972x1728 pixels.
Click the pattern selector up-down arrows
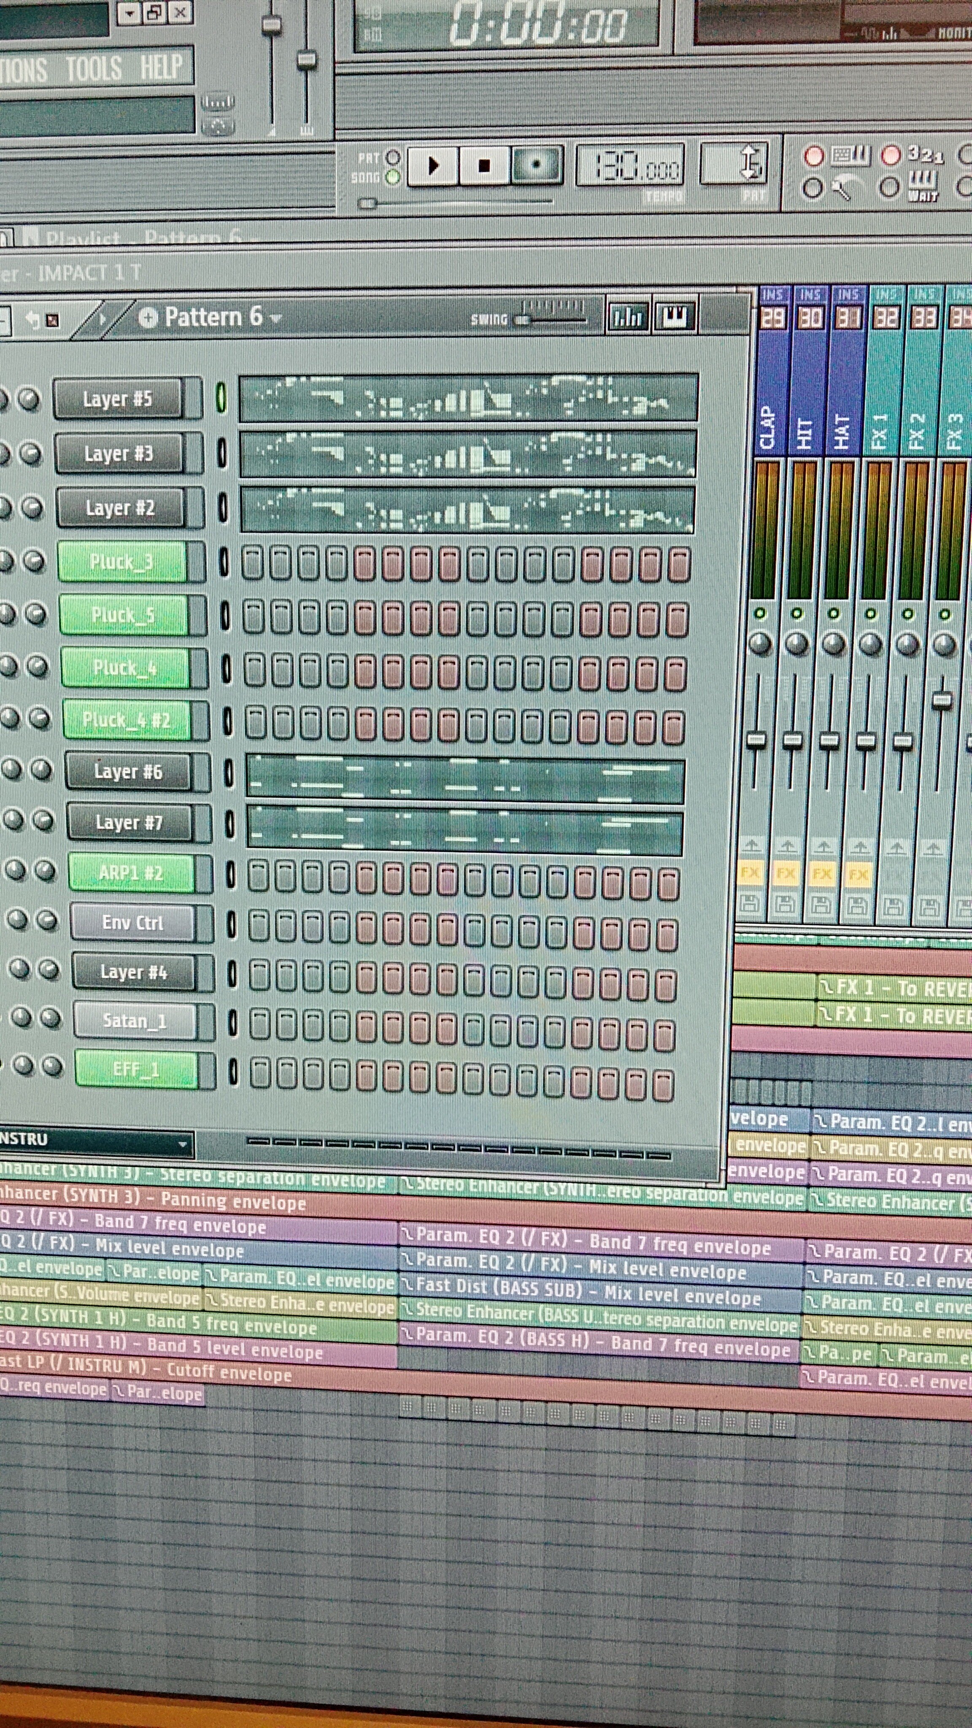point(750,164)
